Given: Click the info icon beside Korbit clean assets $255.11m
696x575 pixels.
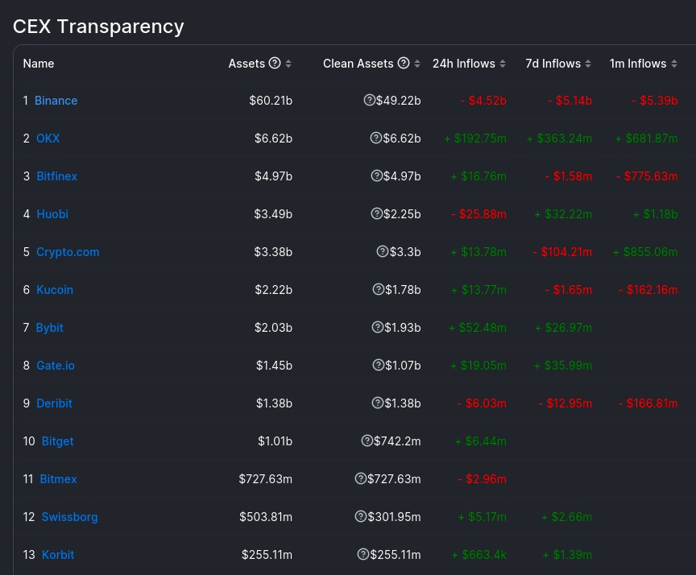Looking at the screenshot, I should point(363,554).
